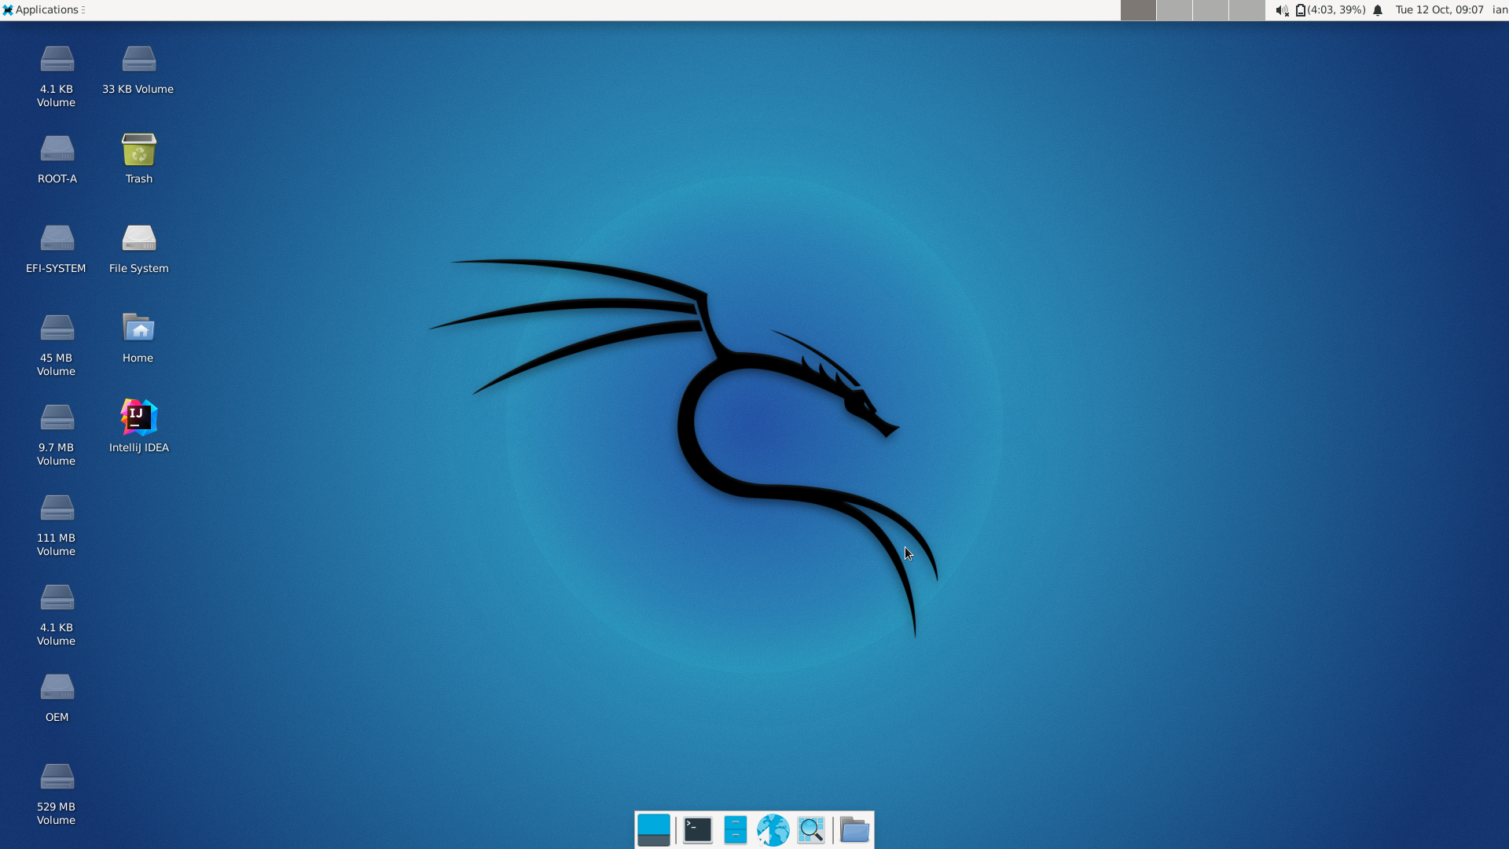Launch the Terminal from the dock
Image resolution: width=1509 pixels, height=849 pixels.
tap(697, 830)
